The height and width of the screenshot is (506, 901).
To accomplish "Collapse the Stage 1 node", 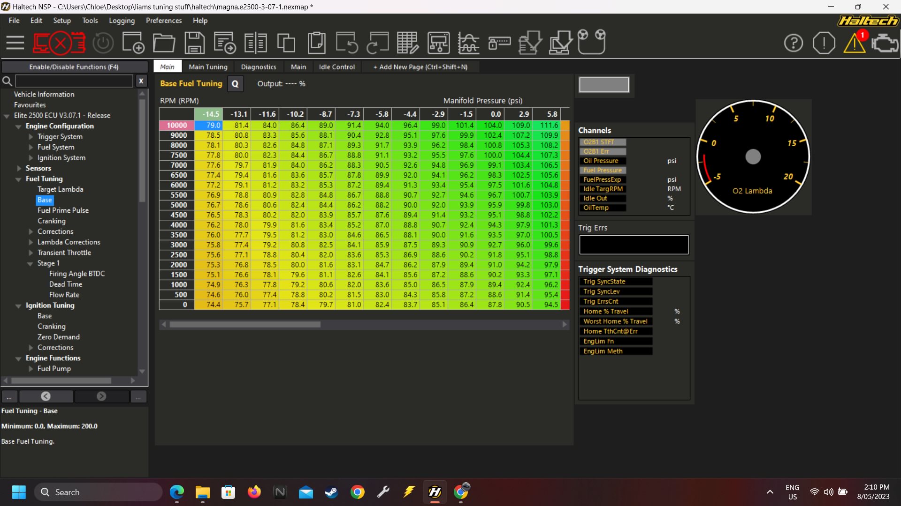I will 30,264.
